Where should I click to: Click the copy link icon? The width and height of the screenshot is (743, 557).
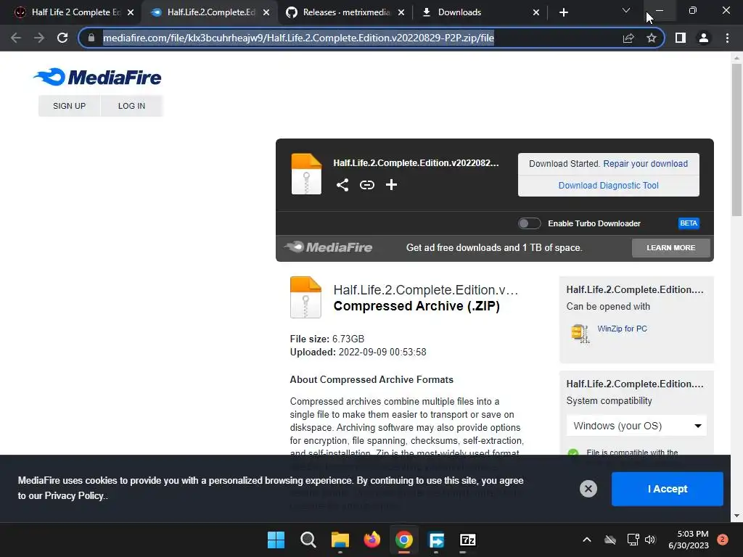coord(366,185)
